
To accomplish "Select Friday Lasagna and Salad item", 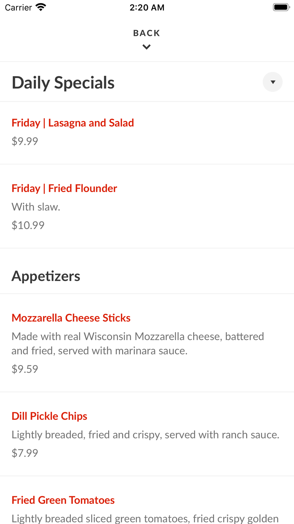I will (x=73, y=123).
